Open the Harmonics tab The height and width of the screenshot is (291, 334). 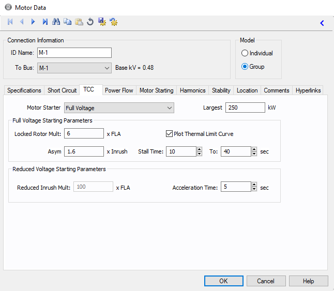(192, 90)
